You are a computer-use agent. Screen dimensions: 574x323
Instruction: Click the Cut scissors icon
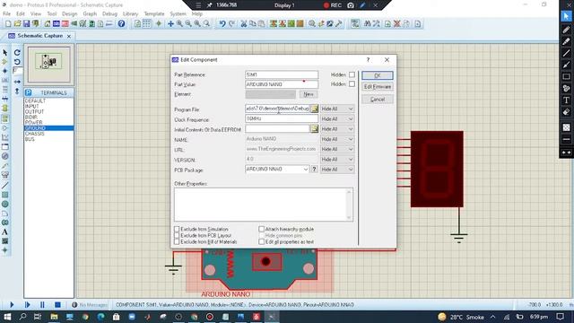coord(243,24)
